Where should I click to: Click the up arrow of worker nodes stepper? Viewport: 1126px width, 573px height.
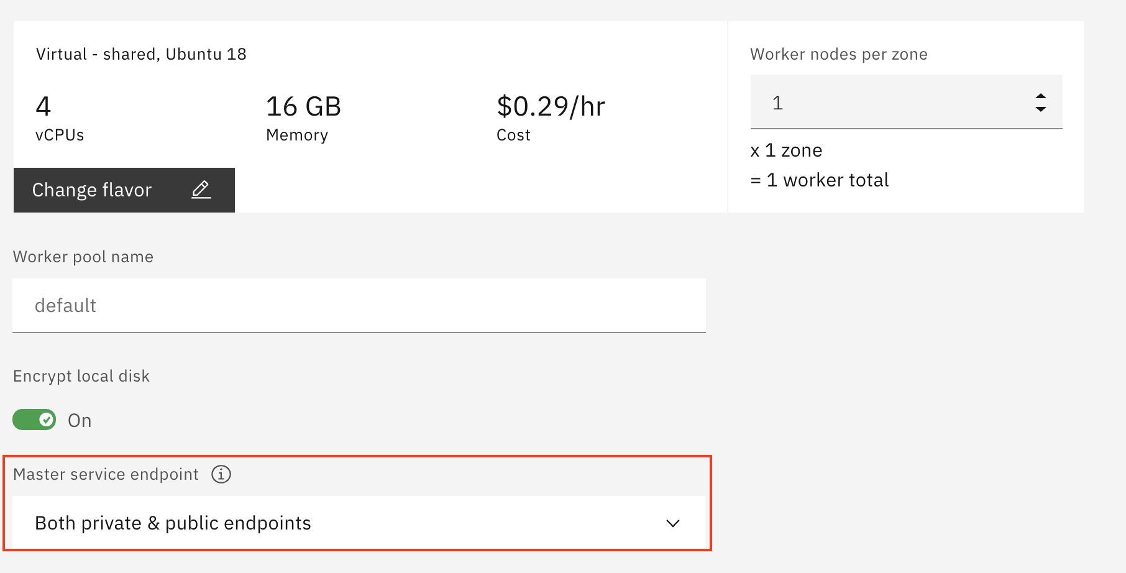click(x=1040, y=96)
